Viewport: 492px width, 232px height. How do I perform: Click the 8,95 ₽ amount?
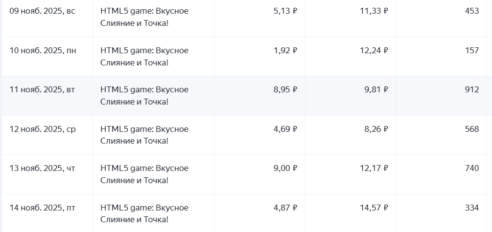285,89
